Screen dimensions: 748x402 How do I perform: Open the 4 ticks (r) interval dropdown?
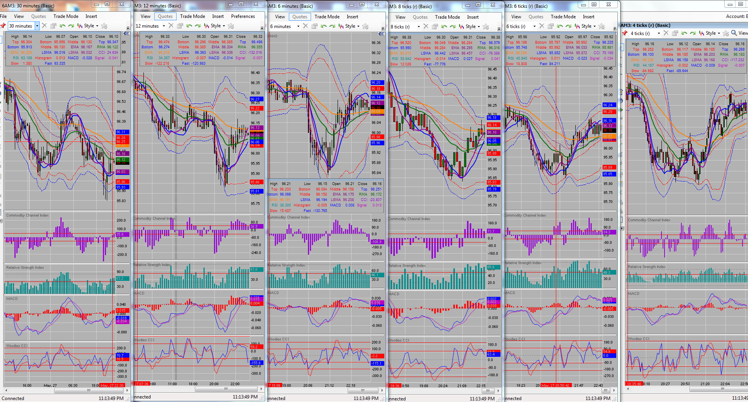point(659,33)
